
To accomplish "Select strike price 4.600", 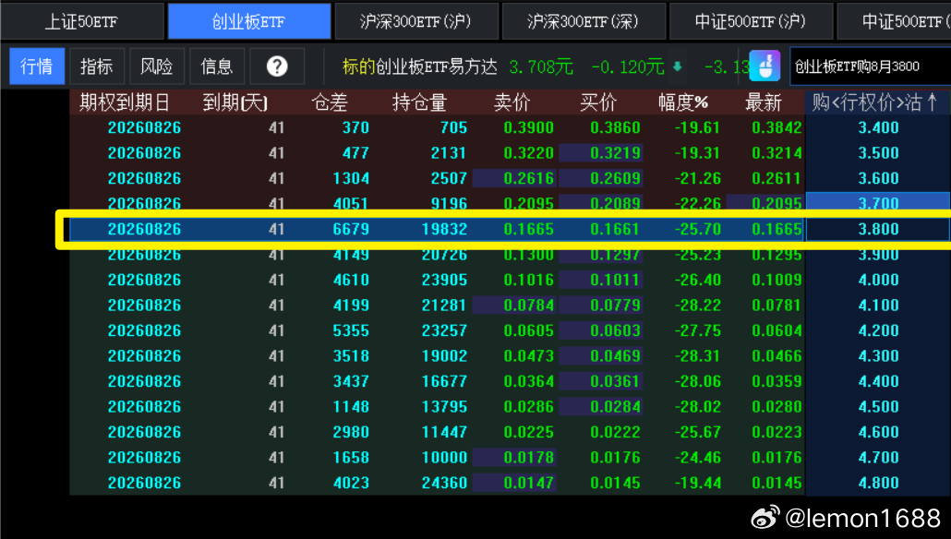I will [878, 432].
